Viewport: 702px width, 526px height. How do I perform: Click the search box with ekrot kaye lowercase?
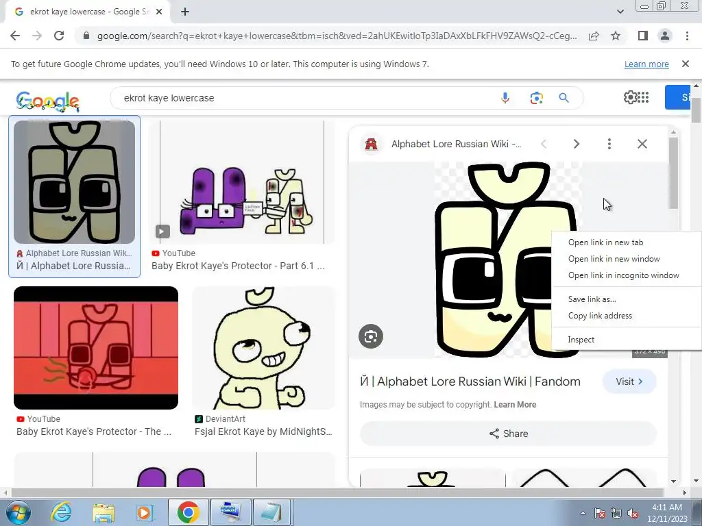click(304, 98)
